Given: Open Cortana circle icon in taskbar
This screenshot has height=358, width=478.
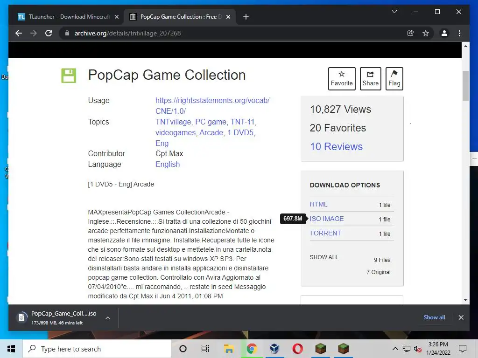Looking at the screenshot, I should (x=183, y=349).
